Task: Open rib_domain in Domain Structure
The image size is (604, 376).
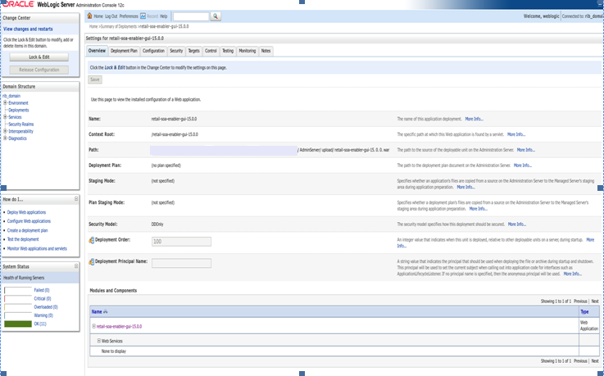Action: (11, 96)
